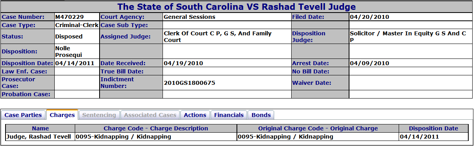
Task: Click Charge Code - Charge Description header
Action: point(156,128)
